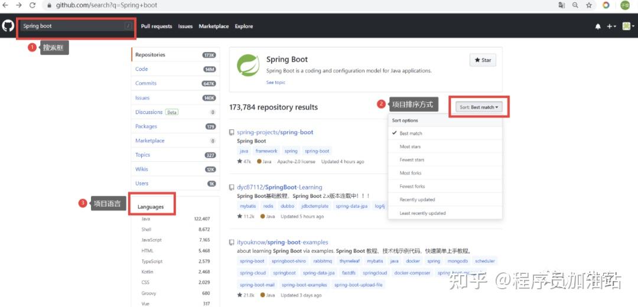The image size is (638, 307).
Task: Bookmark this page with the star icon
Action: point(589,5)
